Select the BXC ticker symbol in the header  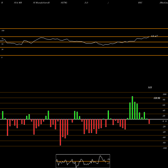(140, 3)
